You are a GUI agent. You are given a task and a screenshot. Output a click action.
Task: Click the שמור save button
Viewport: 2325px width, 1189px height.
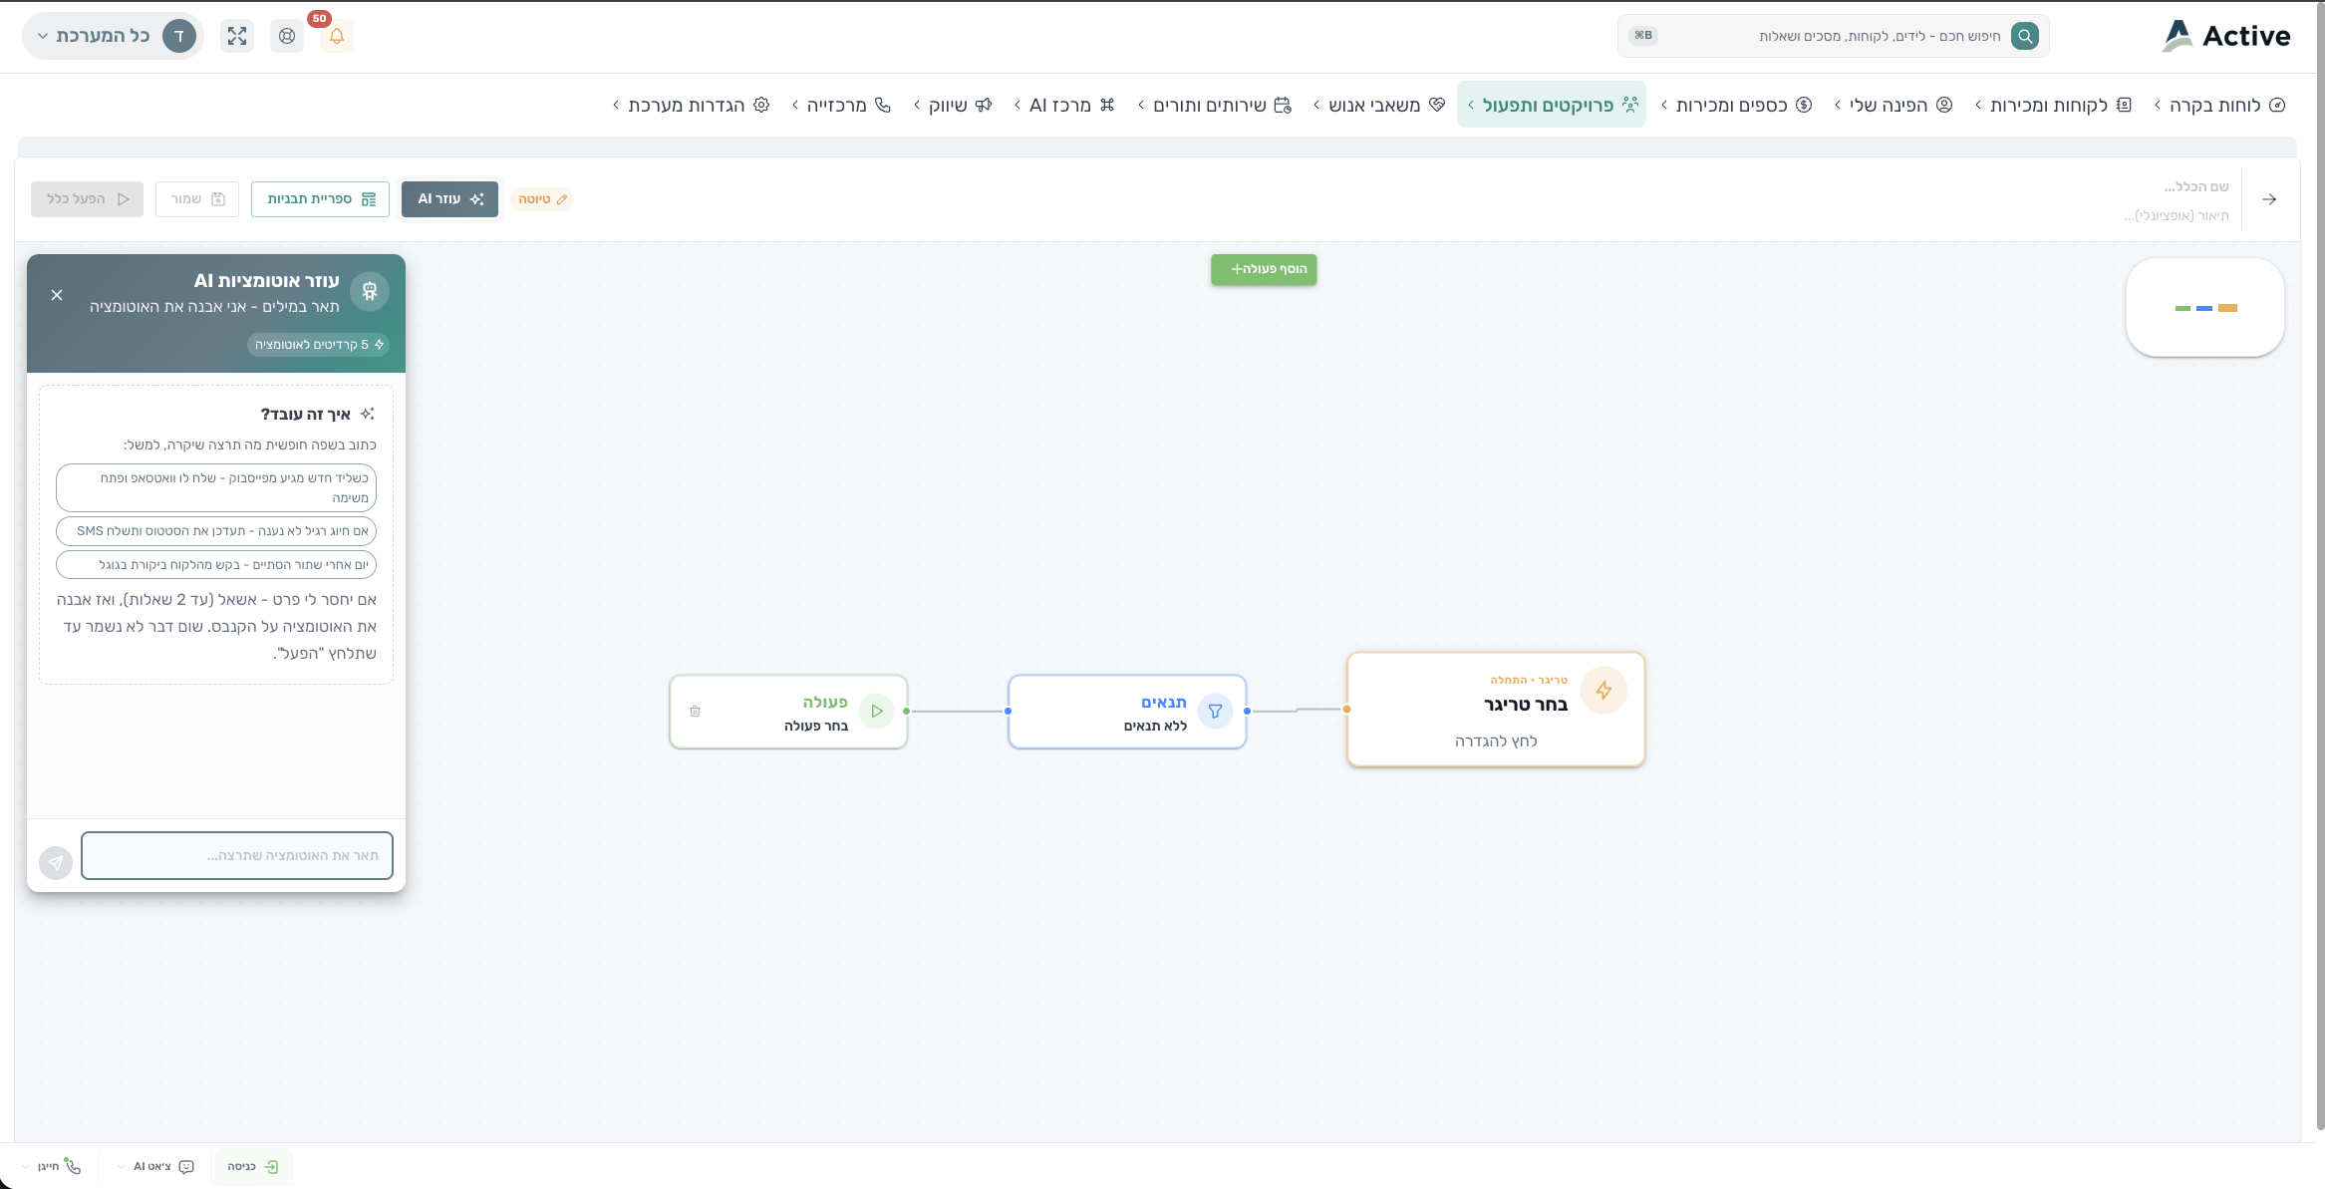pyautogui.click(x=197, y=199)
